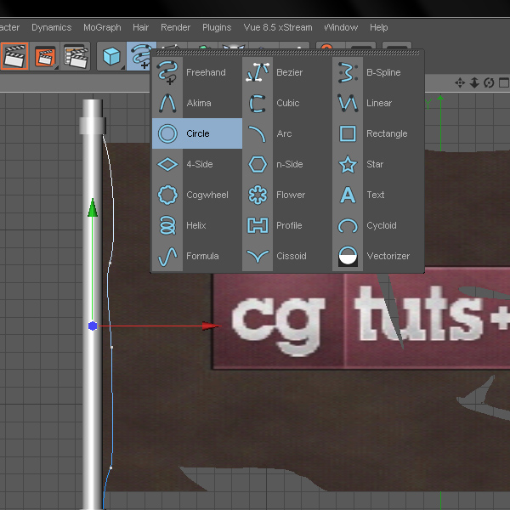
Task: Open the Vue 8.5 xStream menu
Action: [278, 28]
